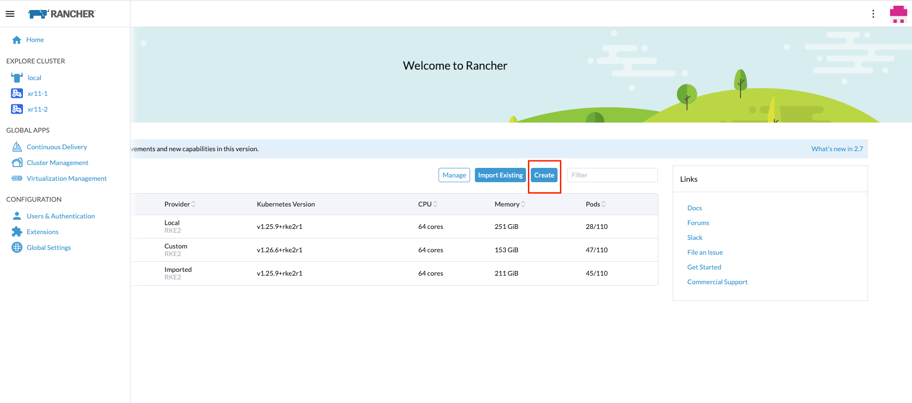The image size is (912, 403).
Task: Click the 211 GiB memory value
Action: tap(506, 273)
